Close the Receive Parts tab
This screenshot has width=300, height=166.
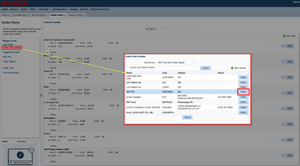tap(83, 15)
